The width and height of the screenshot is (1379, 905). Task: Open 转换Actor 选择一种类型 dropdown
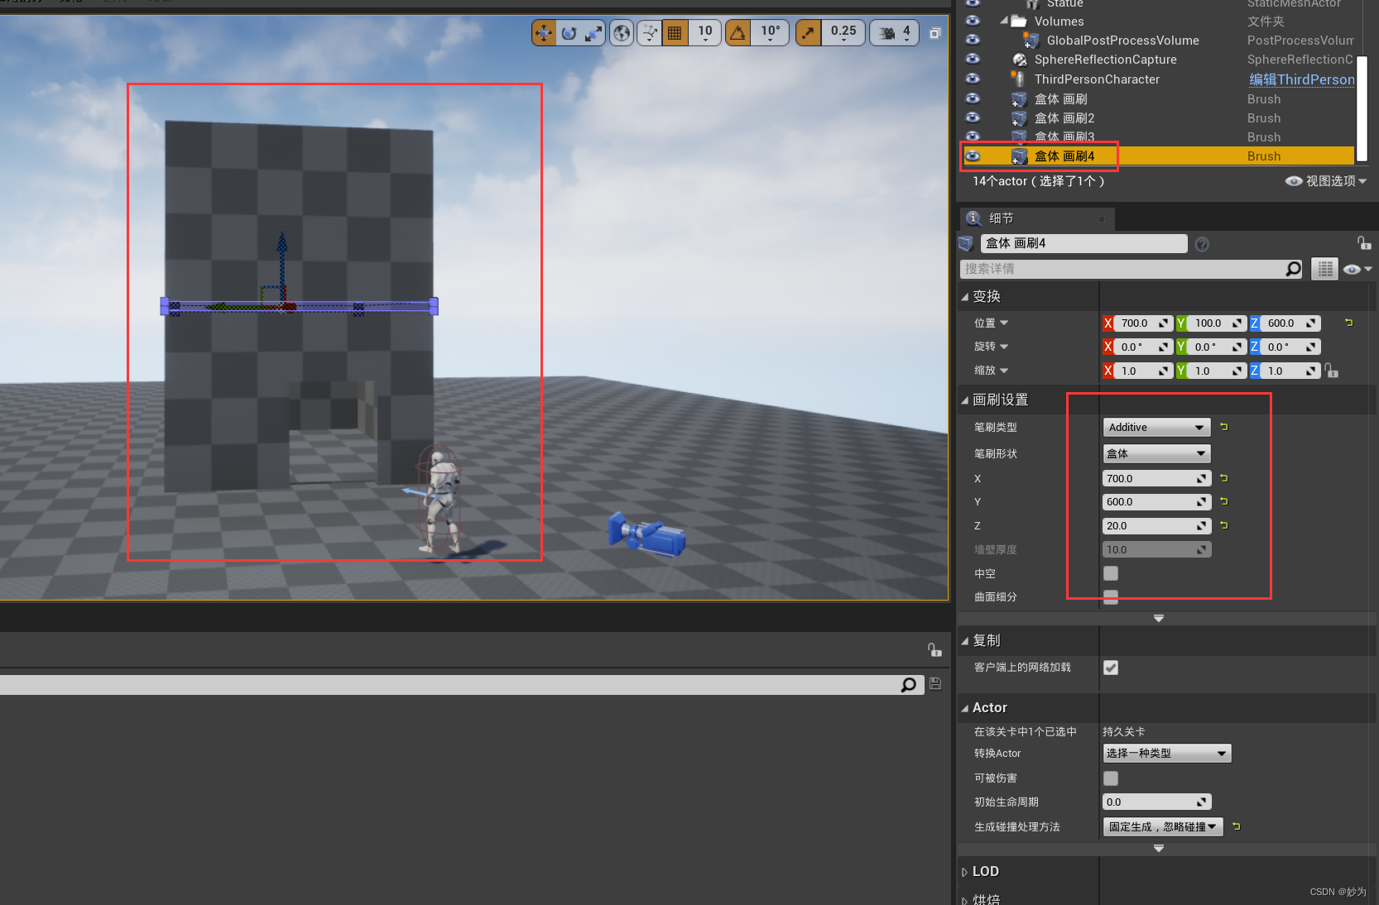coord(1167,754)
